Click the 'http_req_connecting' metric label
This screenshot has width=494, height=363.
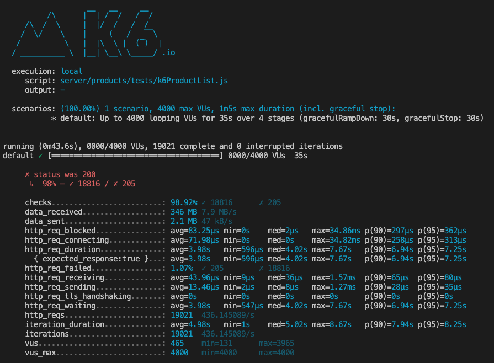pos(67,240)
